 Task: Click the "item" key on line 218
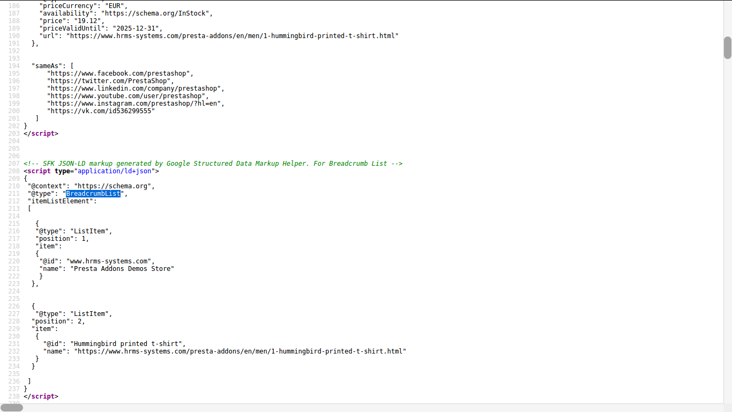pyautogui.click(x=47, y=246)
